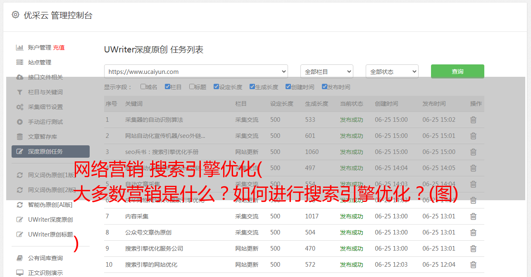Click the book icon for 公有词库查询
The height and width of the screenshot is (277, 531).
(x=19, y=258)
